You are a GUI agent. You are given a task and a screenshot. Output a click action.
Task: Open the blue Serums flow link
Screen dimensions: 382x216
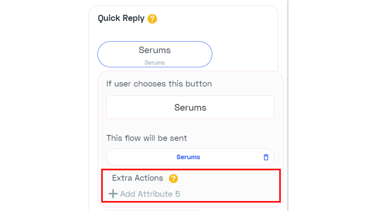click(188, 157)
